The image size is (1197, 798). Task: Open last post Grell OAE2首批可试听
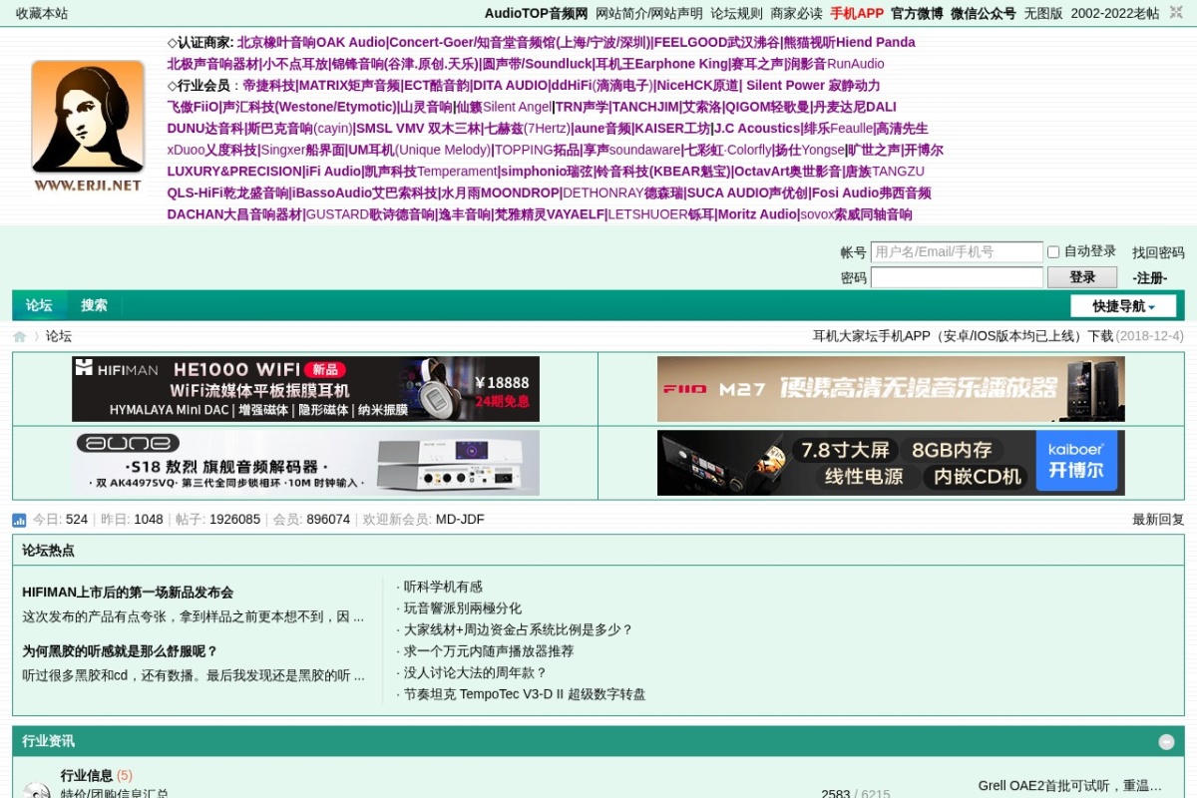coord(1070,786)
